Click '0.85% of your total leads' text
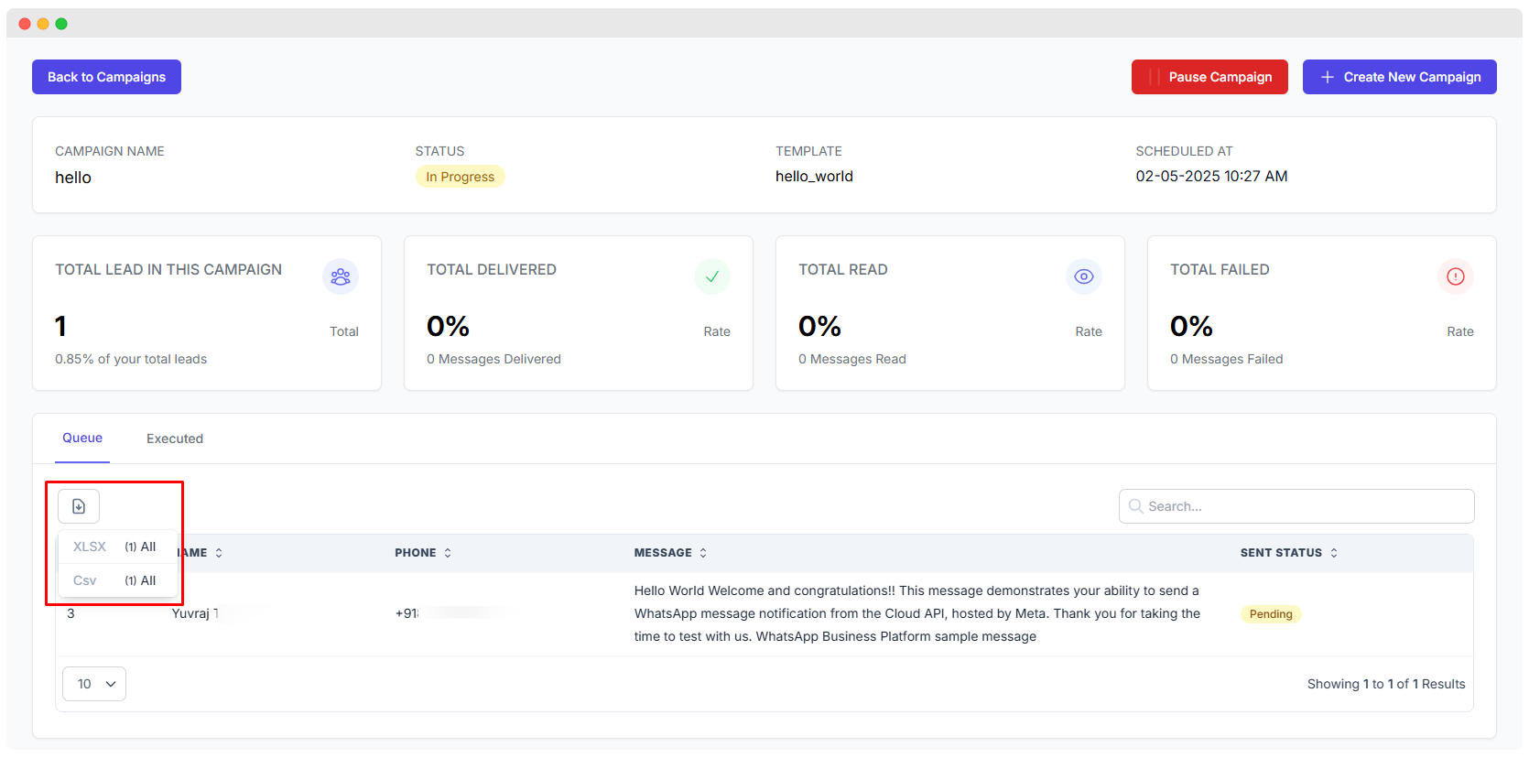1529x758 pixels. click(131, 359)
